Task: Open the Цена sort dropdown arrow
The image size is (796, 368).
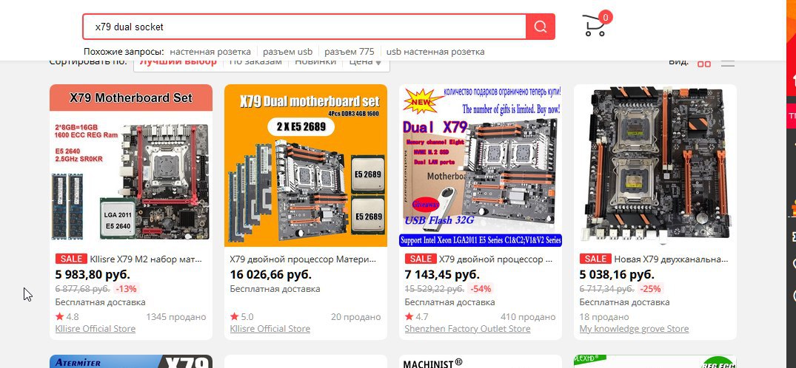Action: pos(378,63)
